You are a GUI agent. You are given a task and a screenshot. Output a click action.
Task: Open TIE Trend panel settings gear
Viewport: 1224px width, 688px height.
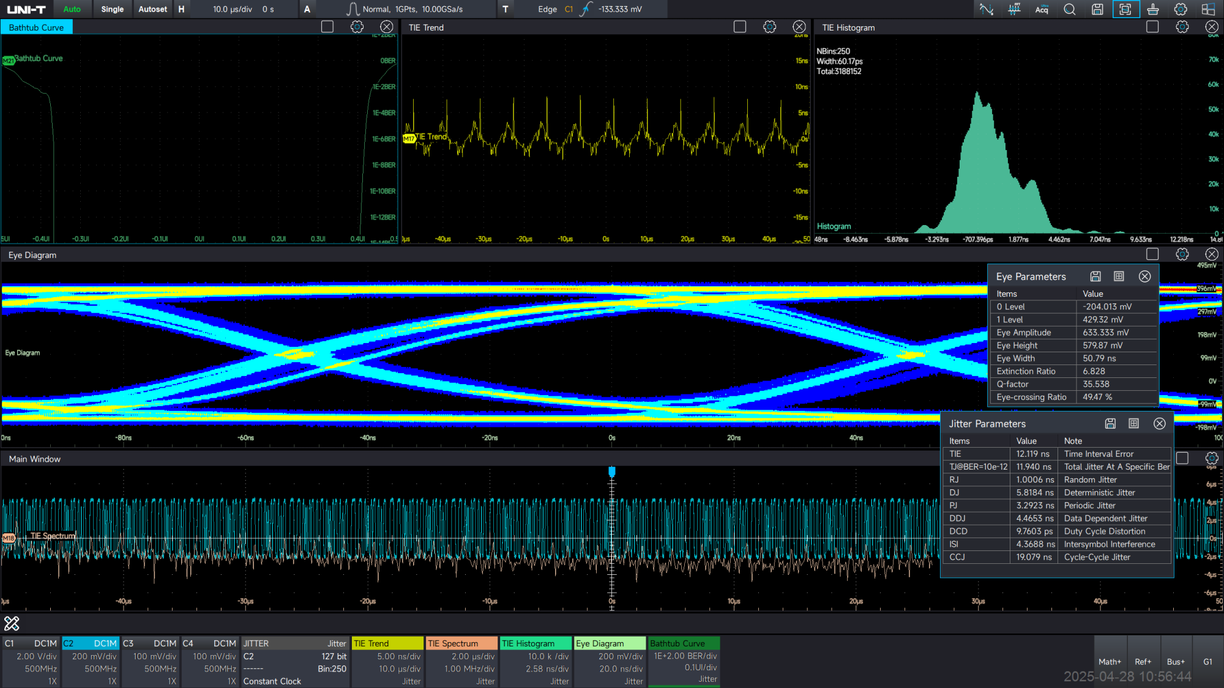pos(769,27)
